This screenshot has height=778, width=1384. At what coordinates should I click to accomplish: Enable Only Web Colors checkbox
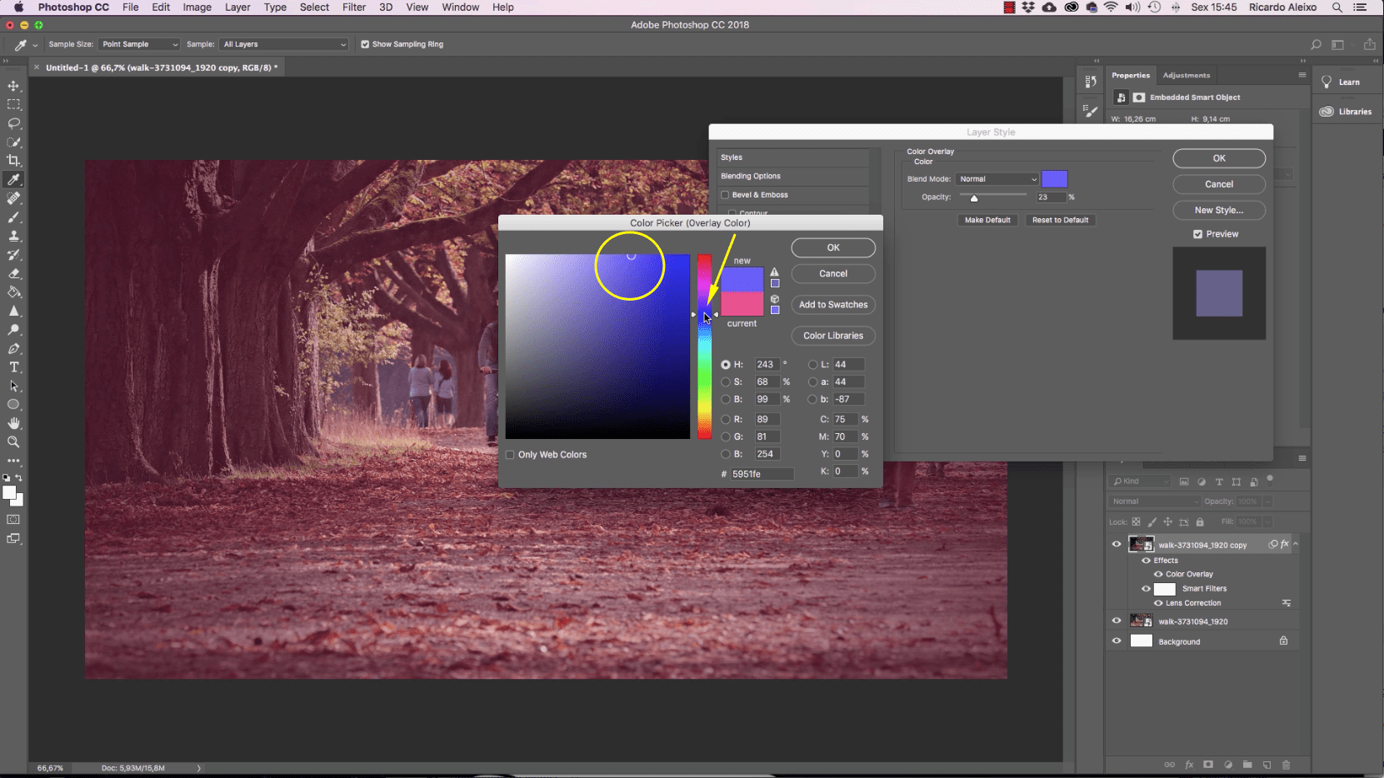tap(510, 455)
